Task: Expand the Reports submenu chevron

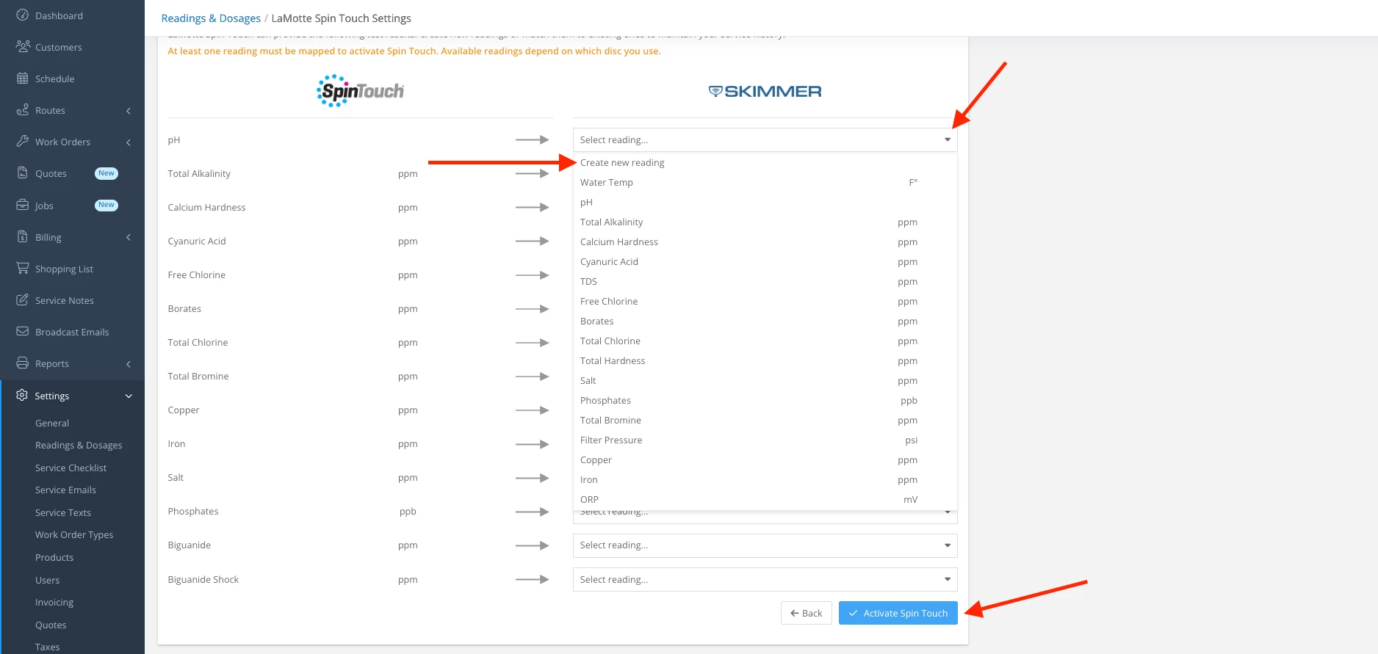Action: point(129,364)
